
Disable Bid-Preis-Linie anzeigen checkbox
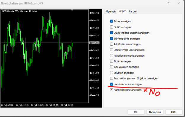click(x=111, y=39)
